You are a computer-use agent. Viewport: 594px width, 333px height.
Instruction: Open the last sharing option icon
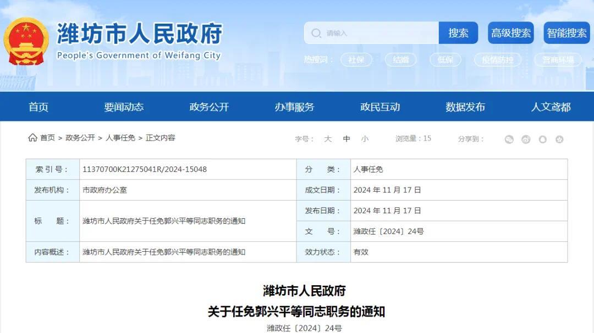559,139
